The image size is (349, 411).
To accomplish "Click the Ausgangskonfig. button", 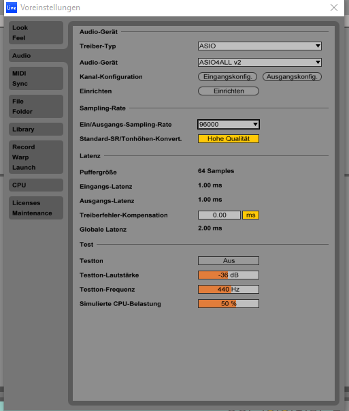I will (292, 77).
